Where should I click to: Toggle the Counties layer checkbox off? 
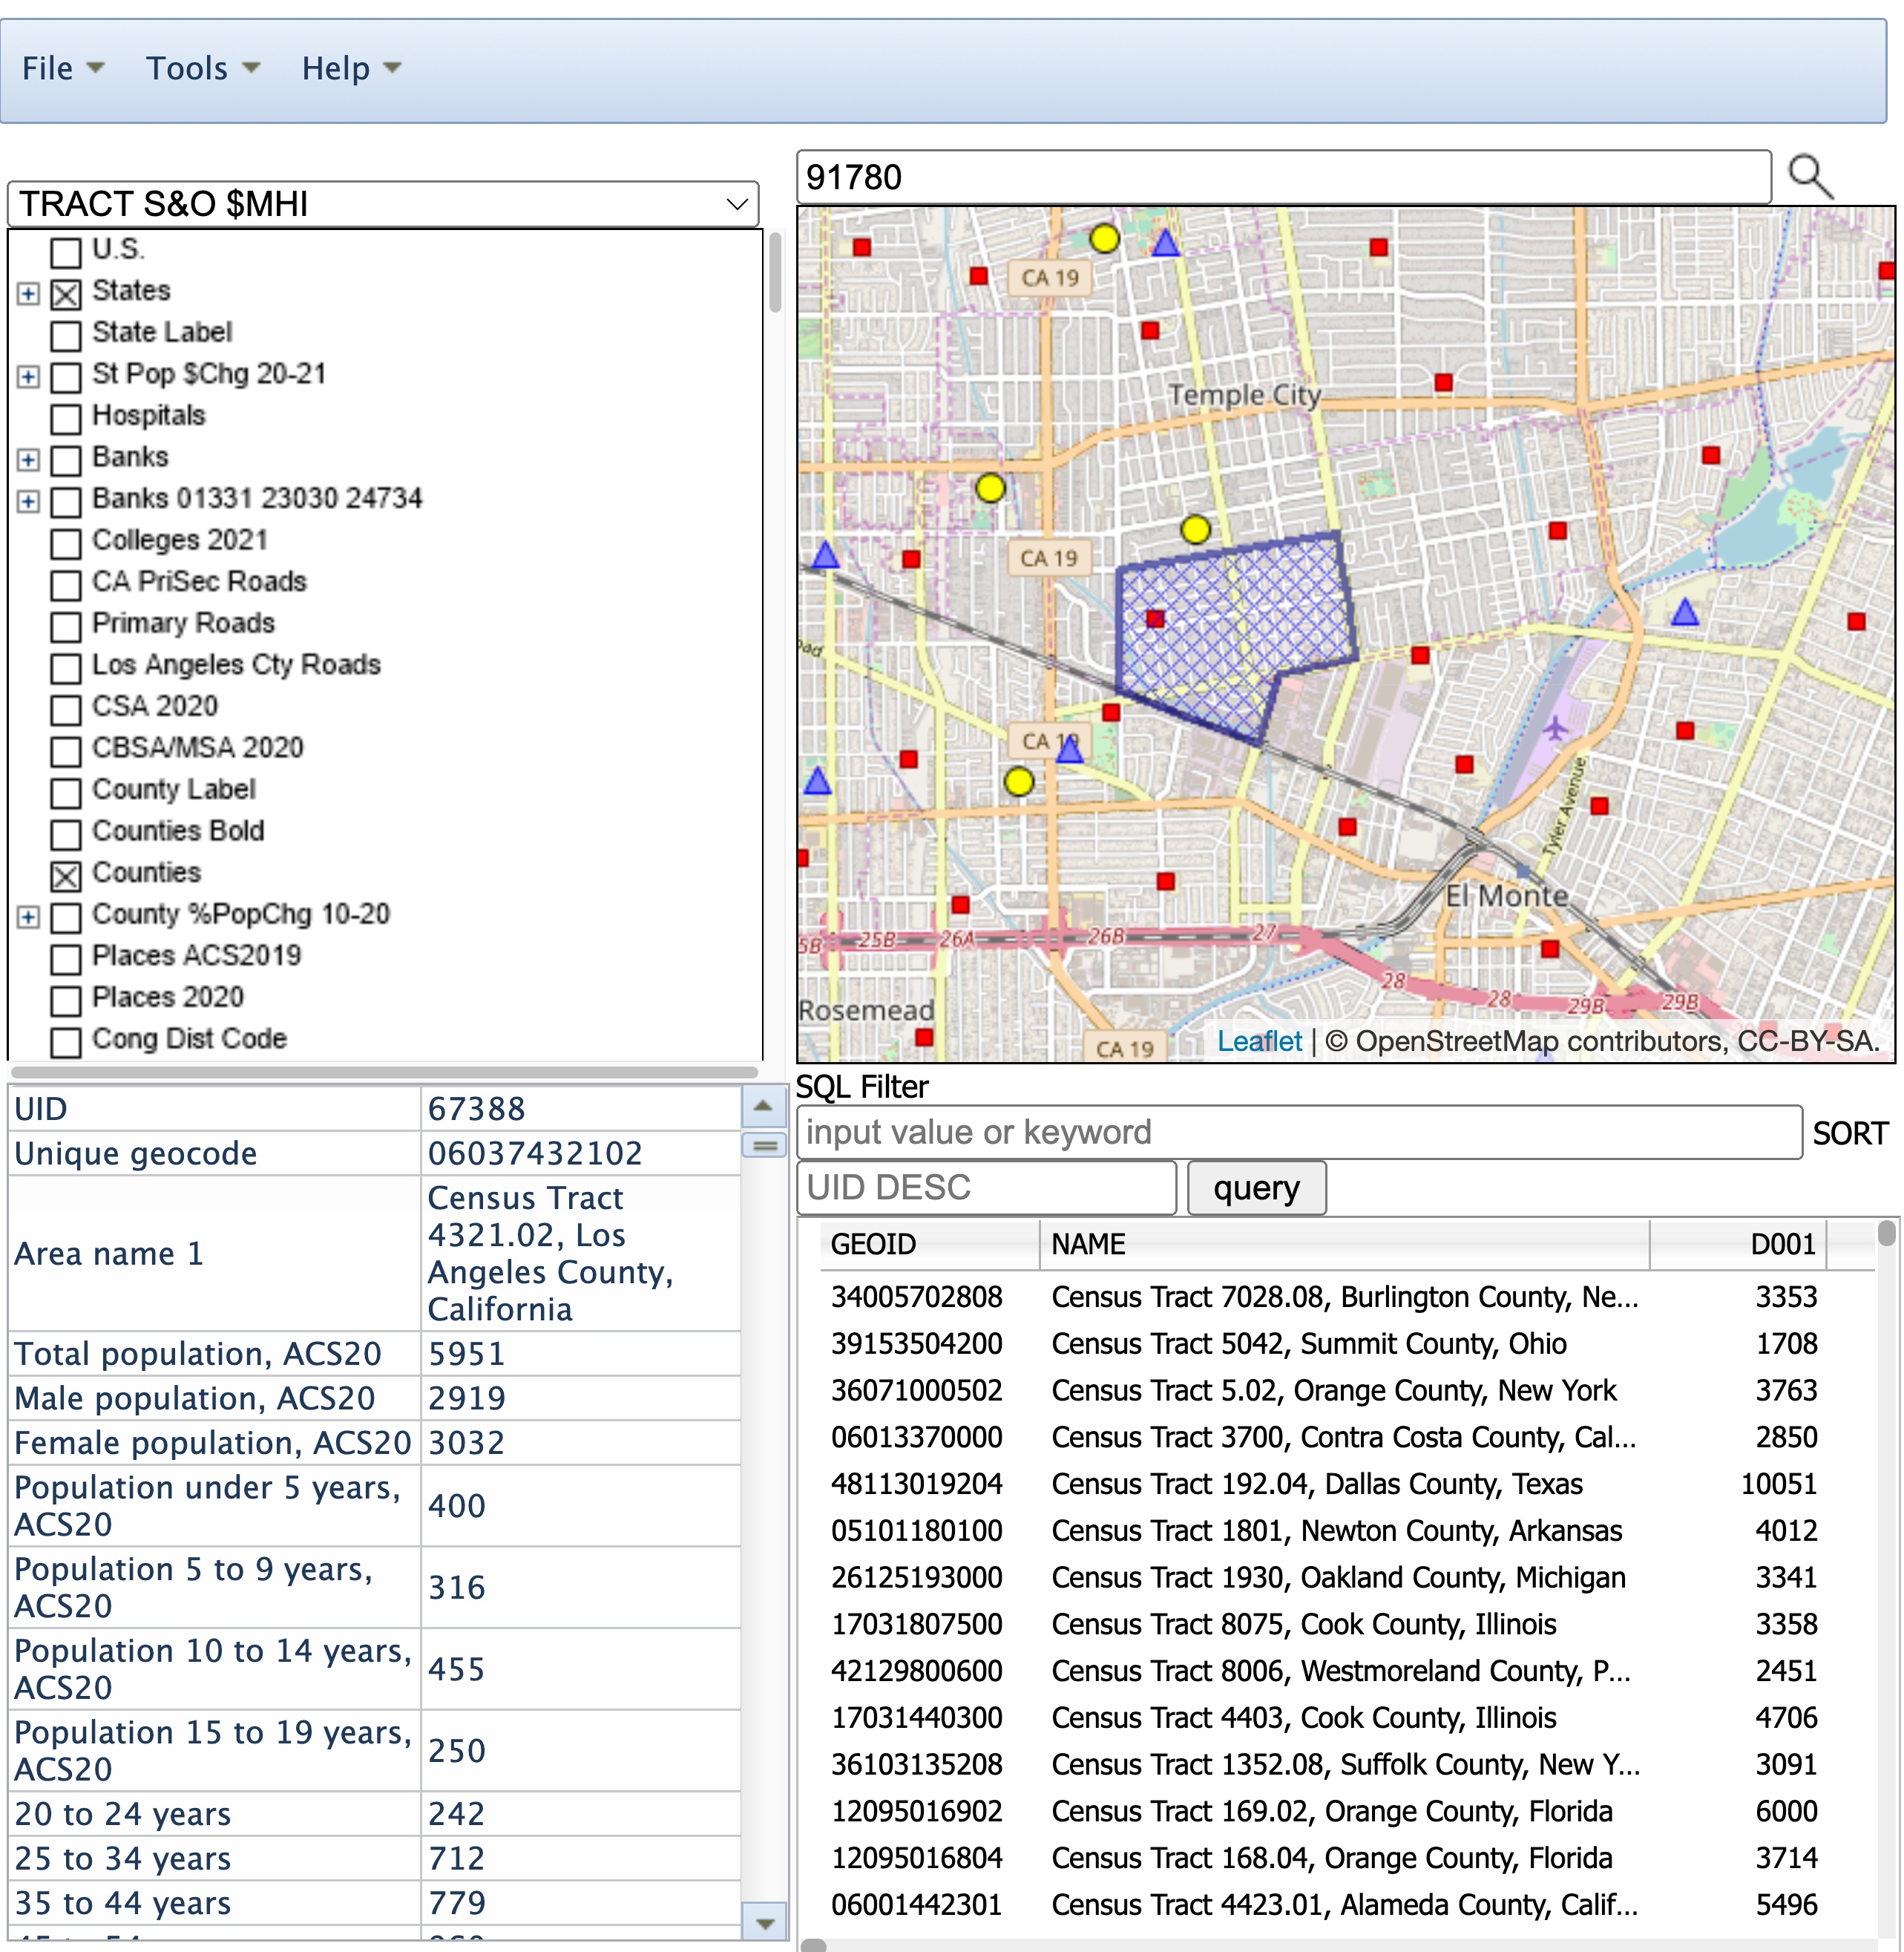click(66, 876)
